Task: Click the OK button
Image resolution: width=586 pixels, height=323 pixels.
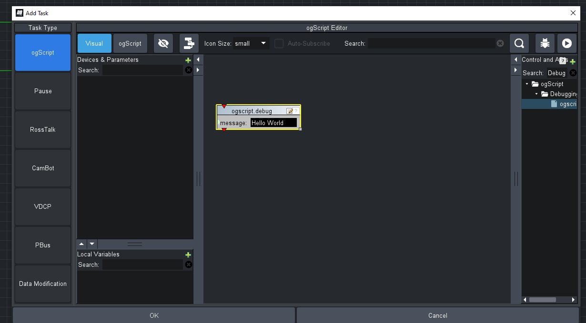Action: point(154,315)
